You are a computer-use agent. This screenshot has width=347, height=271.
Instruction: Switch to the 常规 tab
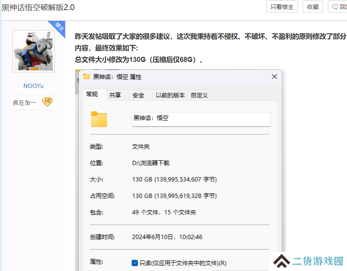(94, 95)
